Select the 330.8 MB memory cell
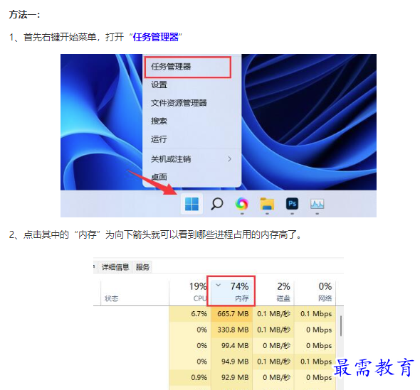420x390 pixels. tap(231, 330)
